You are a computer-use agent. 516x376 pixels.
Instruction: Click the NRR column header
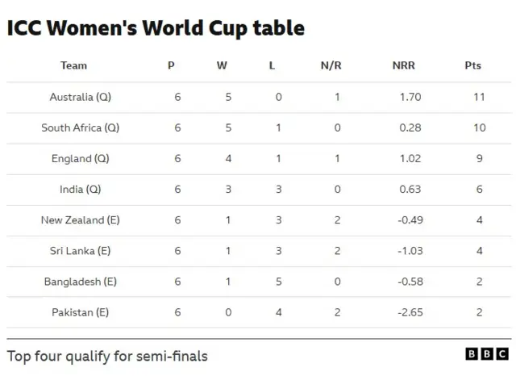[x=403, y=65]
